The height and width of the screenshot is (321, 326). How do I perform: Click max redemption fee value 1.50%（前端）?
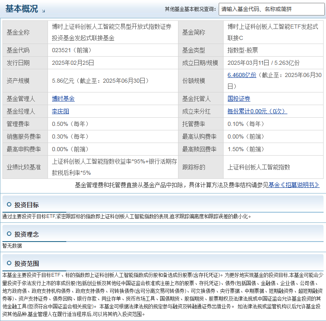[x=246, y=149]
